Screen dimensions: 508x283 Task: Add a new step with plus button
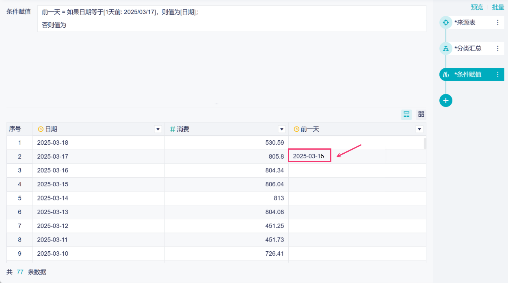tap(446, 100)
